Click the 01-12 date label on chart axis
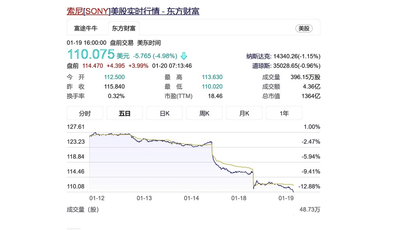The height and width of the screenshot is (230, 410). point(97,198)
